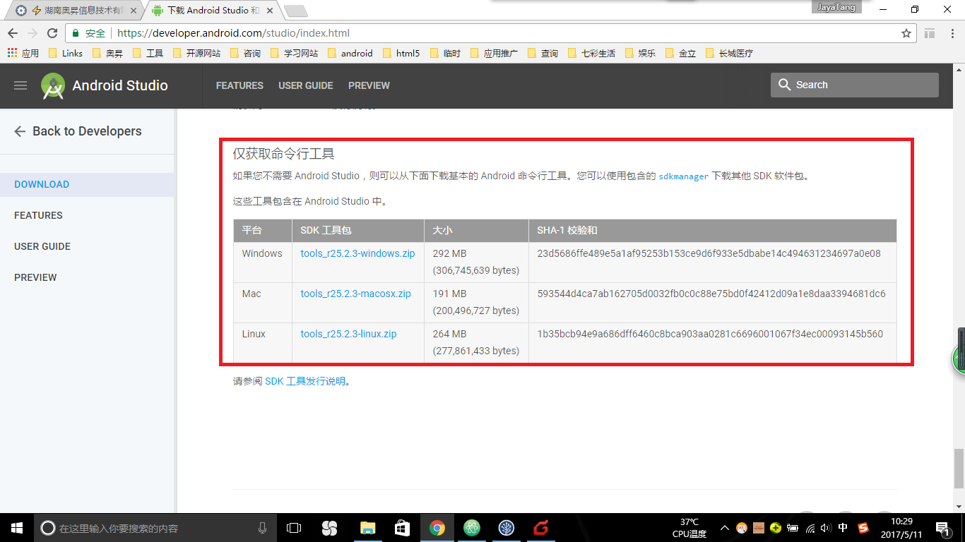The height and width of the screenshot is (542, 965).
Task: Download tools_r25.2.3-linux.zip
Action: pyautogui.click(x=348, y=334)
